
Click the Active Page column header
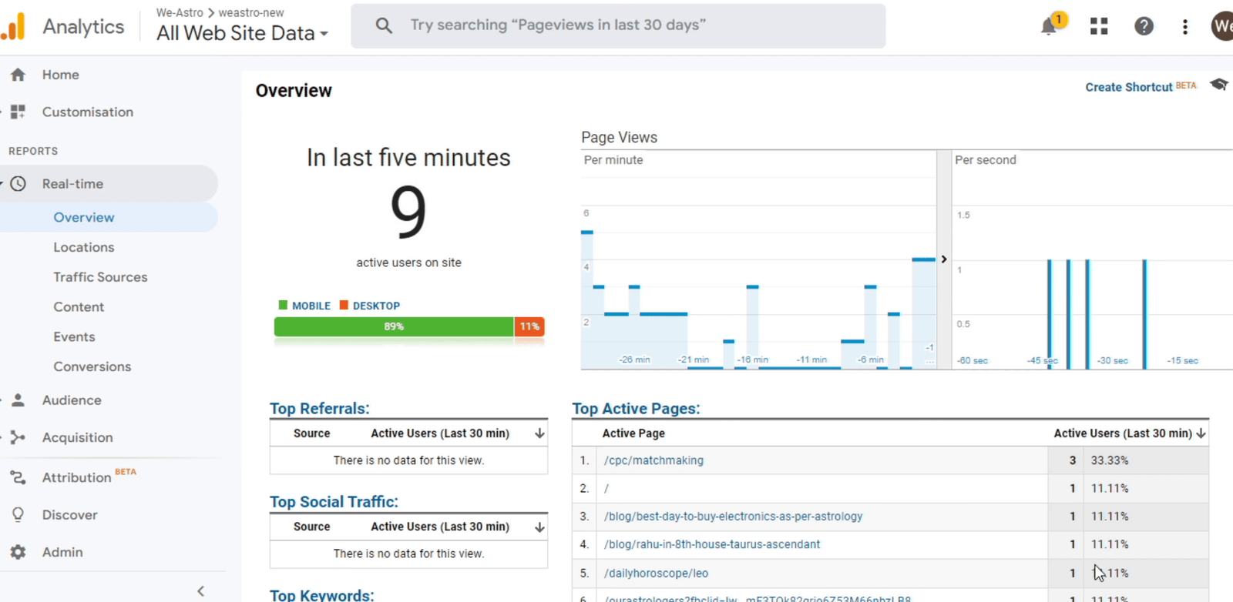point(633,433)
